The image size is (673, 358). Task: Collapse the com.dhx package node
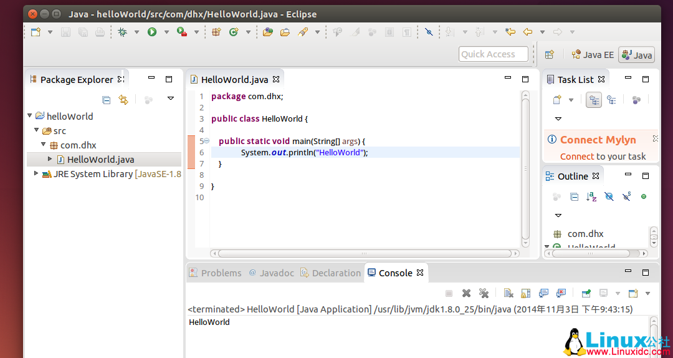tap(44, 144)
